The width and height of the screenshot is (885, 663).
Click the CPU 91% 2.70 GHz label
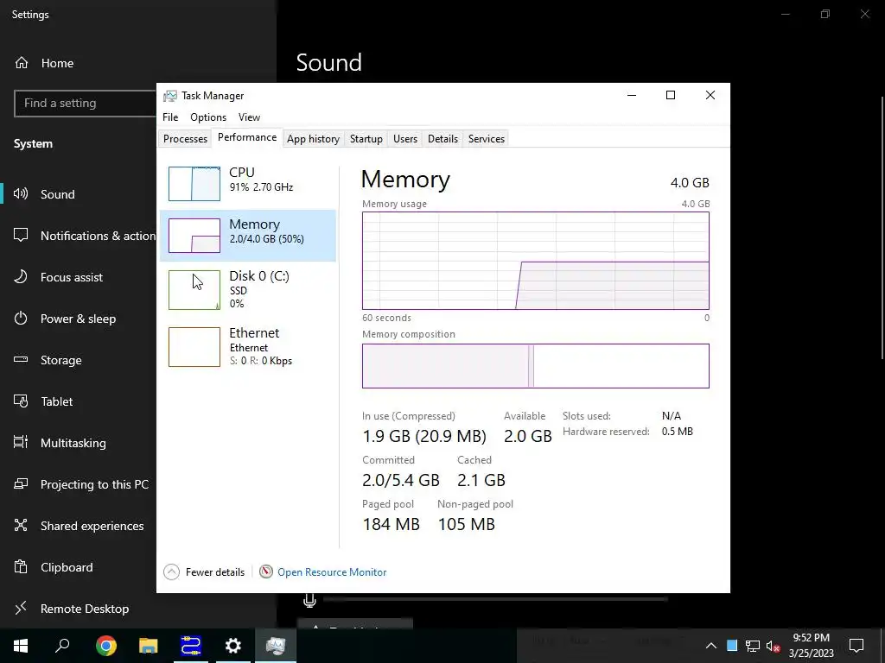click(x=261, y=180)
